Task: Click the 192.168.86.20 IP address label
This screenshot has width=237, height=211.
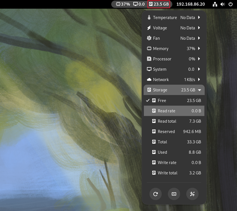Action: pos(190,4)
